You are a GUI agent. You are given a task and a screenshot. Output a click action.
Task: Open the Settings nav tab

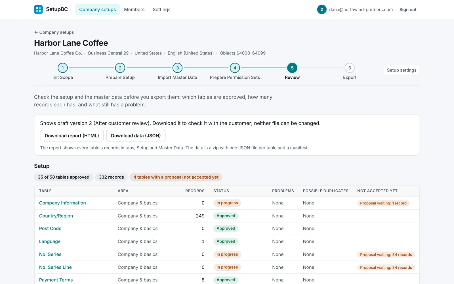click(161, 9)
